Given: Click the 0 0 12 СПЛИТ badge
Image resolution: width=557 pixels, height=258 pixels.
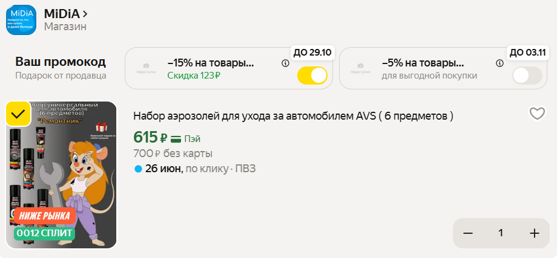Looking at the screenshot, I should [x=45, y=233].
